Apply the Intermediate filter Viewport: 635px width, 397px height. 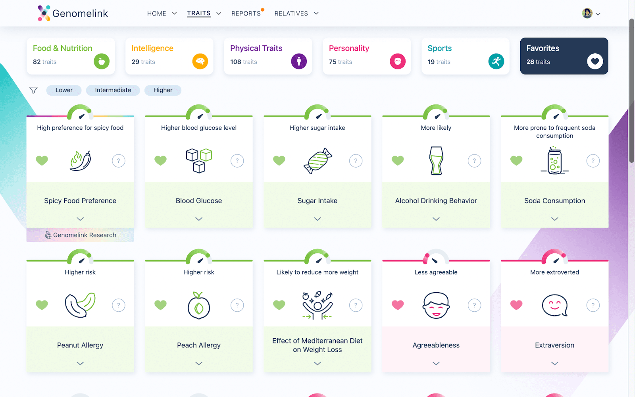point(113,90)
